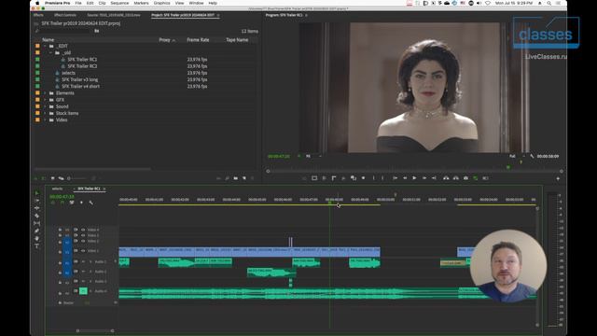Expand the GFX bin

tap(45, 100)
